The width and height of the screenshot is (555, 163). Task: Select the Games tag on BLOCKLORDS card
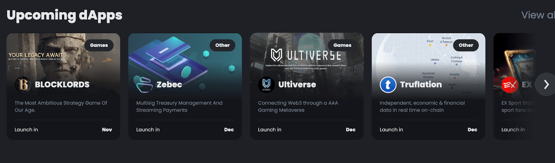tap(99, 45)
